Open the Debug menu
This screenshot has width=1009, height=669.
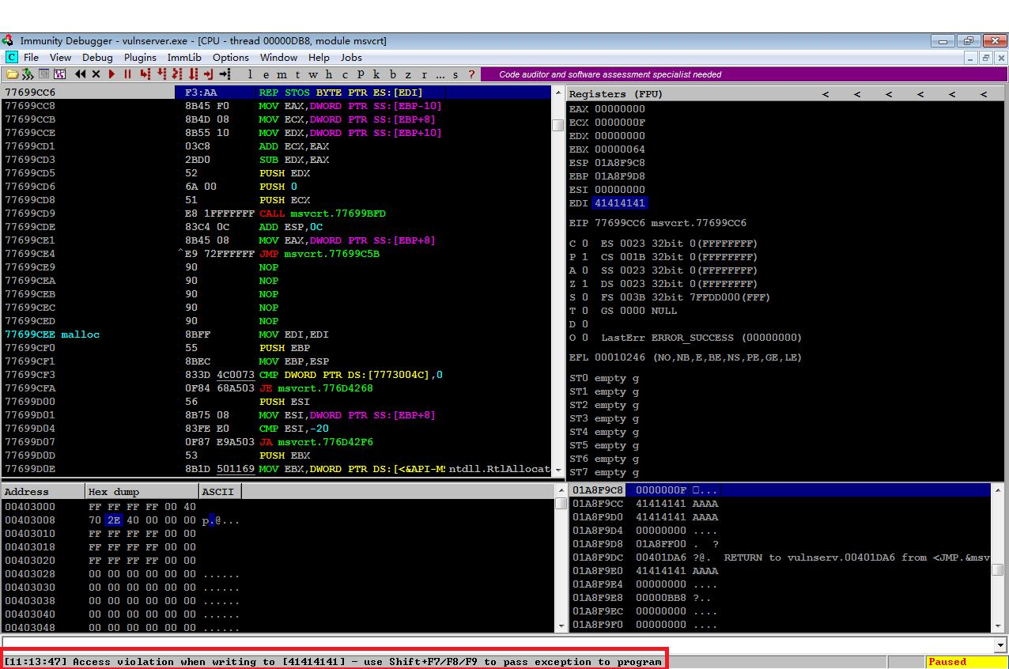[97, 58]
